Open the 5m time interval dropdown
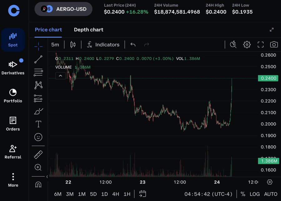 click(55, 45)
